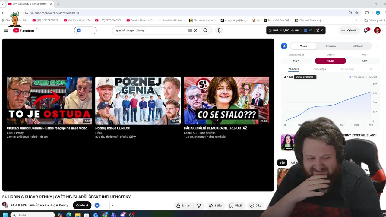Viewport: 386px width, 217px height.
Task: Toggle the This video chart legend
Action: [x=357, y=77]
